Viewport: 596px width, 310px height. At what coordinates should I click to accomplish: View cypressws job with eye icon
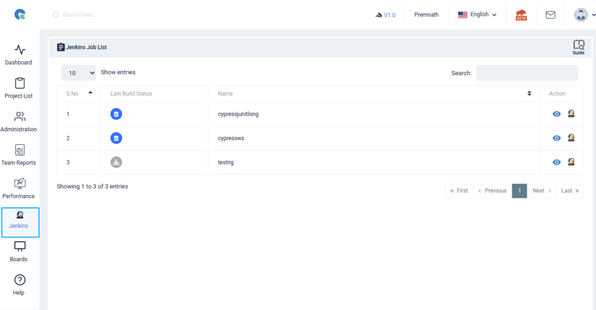[x=556, y=138]
